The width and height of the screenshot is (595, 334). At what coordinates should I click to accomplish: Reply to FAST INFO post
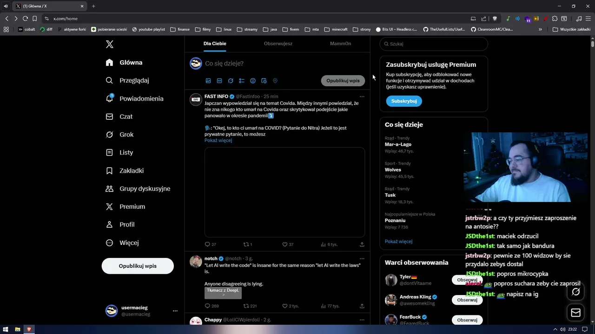click(210, 244)
